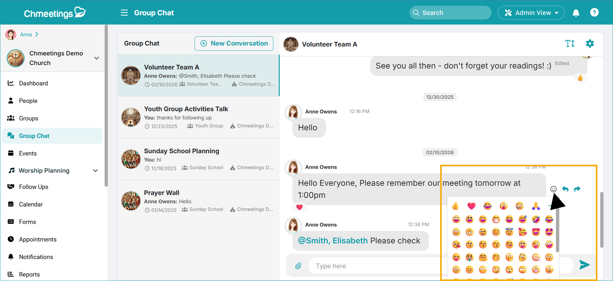Viewport: 613px width, 281px height.
Task: Click the chat messages scrollbar
Action: 602,220
